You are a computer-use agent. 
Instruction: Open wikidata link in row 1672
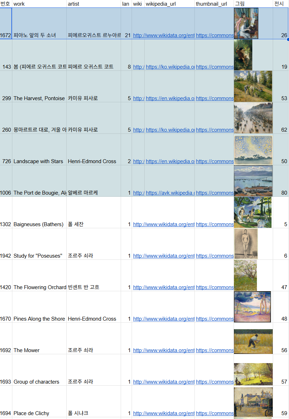pyautogui.click(x=163, y=35)
